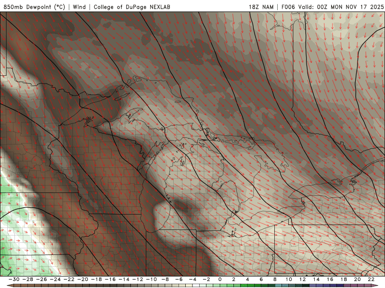The width and height of the screenshot is (385, 288).
Task: Click the '18Z NAM' model run label
Action: click(x=261, y=7)
